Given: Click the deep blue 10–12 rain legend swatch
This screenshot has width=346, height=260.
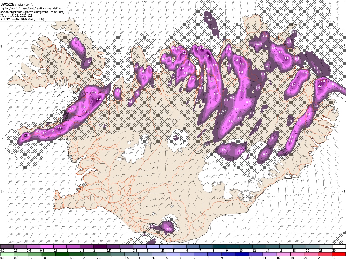Looking at the screenshot, I should coord(242,254).
